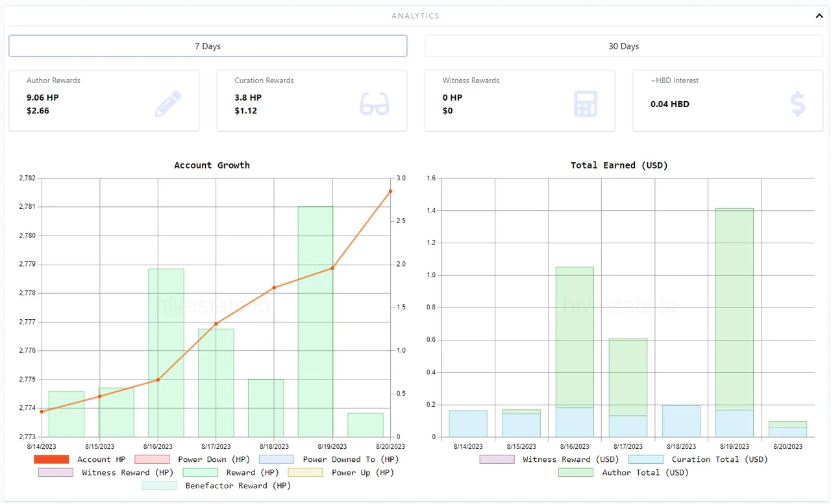Click the dollar sign icon in HBD Interest
The width and height of the screenshot is (831, 504).
click(x=797, y=104)
